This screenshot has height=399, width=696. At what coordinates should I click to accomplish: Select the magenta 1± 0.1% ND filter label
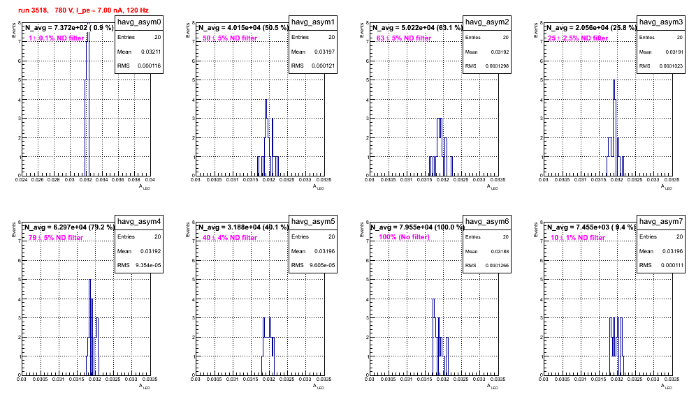click(57, 38)
